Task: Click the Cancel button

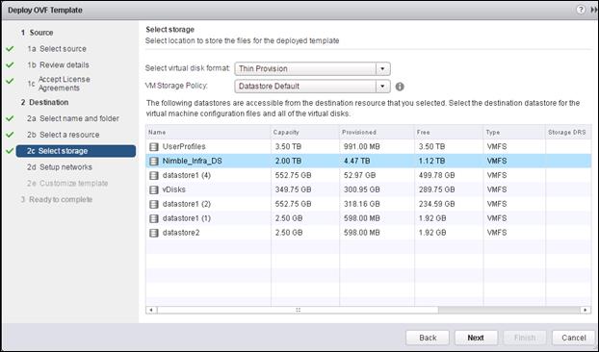Action: click(573, 338)
